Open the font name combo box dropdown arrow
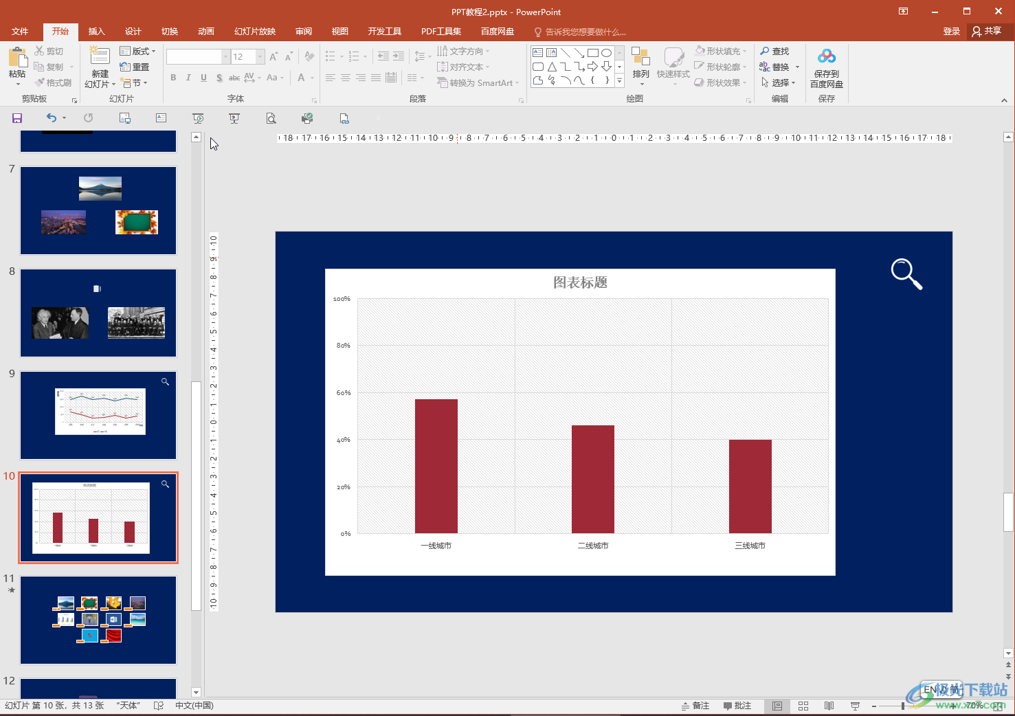 [x=225, y=56]
